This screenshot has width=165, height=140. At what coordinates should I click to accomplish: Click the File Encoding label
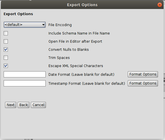60,25
